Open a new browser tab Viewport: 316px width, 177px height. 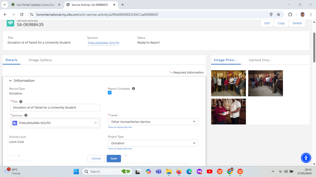coord(123,5)
